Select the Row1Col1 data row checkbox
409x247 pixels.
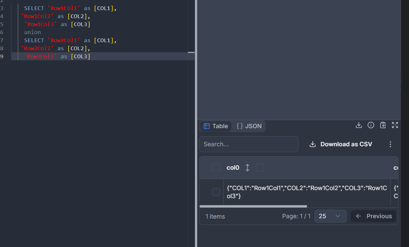pos(216,192)
